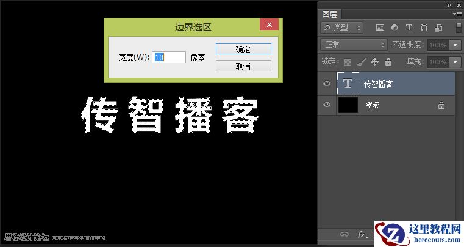Collapse the panel with double-arrow icon
This screenshot has height=247, width=464.
click(449, 5)
